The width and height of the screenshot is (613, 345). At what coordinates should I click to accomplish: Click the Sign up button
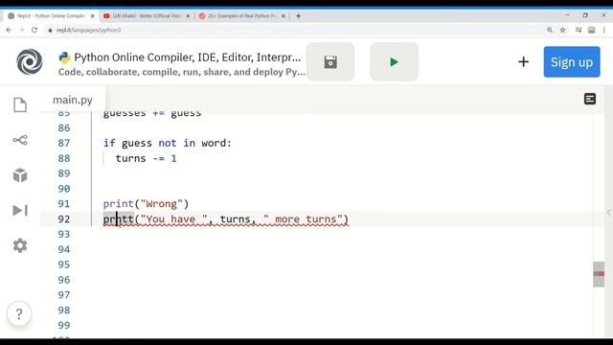tap(572, 61)
